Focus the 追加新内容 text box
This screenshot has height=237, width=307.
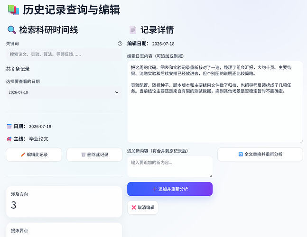(x=170, y=167)
